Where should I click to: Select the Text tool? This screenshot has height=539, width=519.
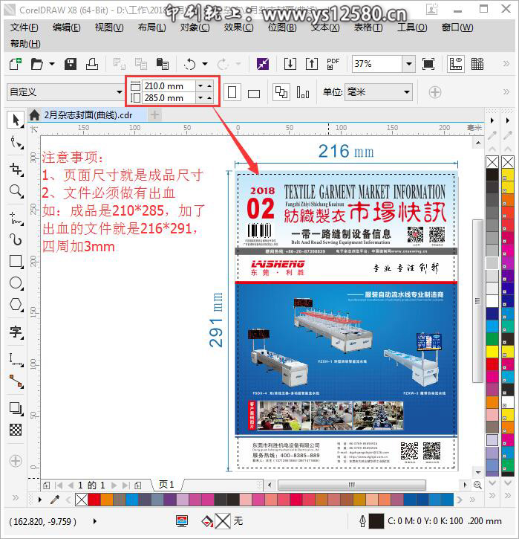coord(16,332)
